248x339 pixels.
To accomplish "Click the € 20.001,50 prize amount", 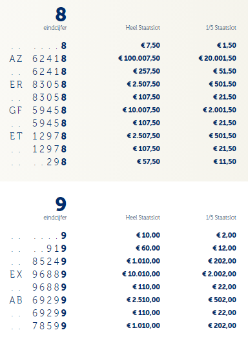I will click(x=217, y=58).
